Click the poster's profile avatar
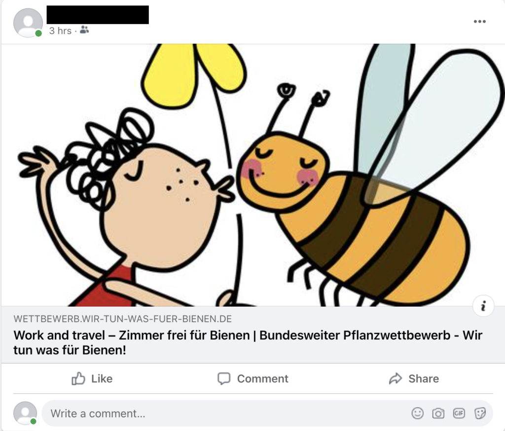Viewport: 505px width, 431px height. pyautogui.click(x=28, y=23)
